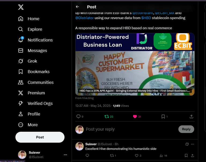
Task: Open Suisver's avatar on the comment
Action: [79, 146]
